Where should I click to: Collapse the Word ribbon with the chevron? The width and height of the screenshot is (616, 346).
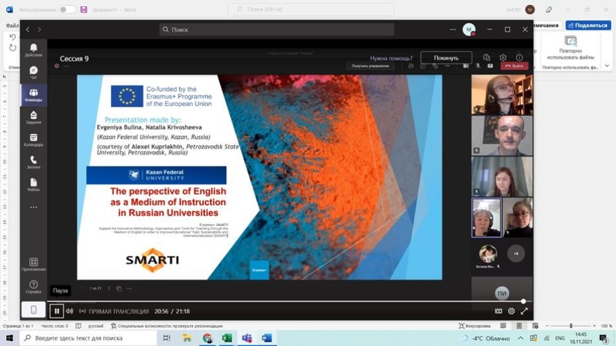[x=607, y=65]
